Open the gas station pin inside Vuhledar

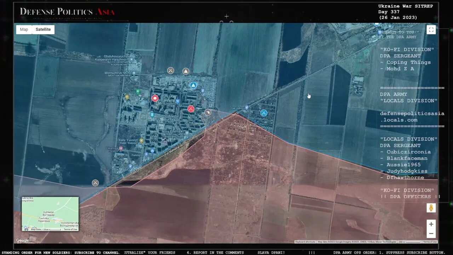tap(202, 91)
